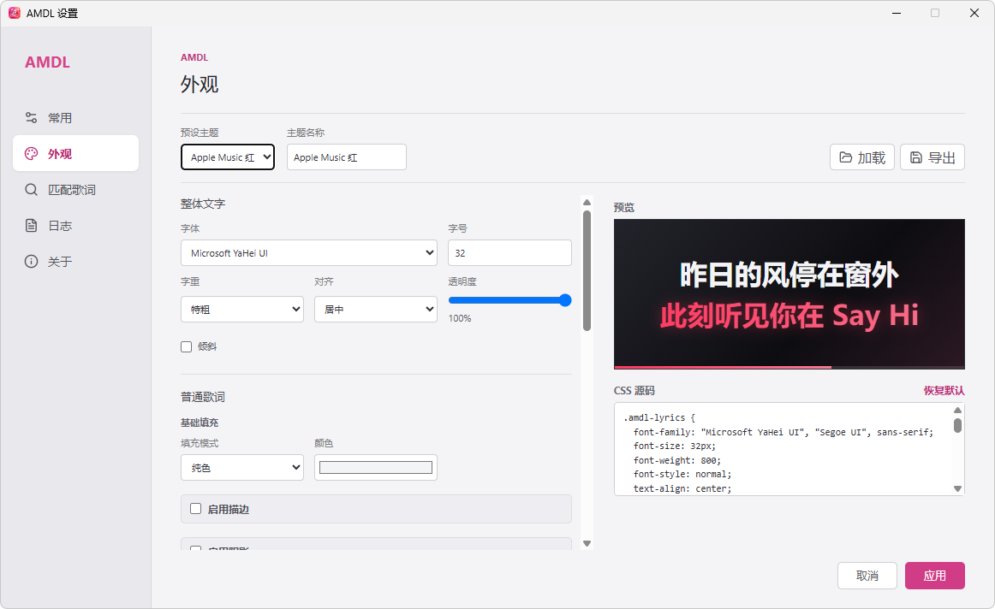Click the 恢复默认 link

[x=944, y=390]
